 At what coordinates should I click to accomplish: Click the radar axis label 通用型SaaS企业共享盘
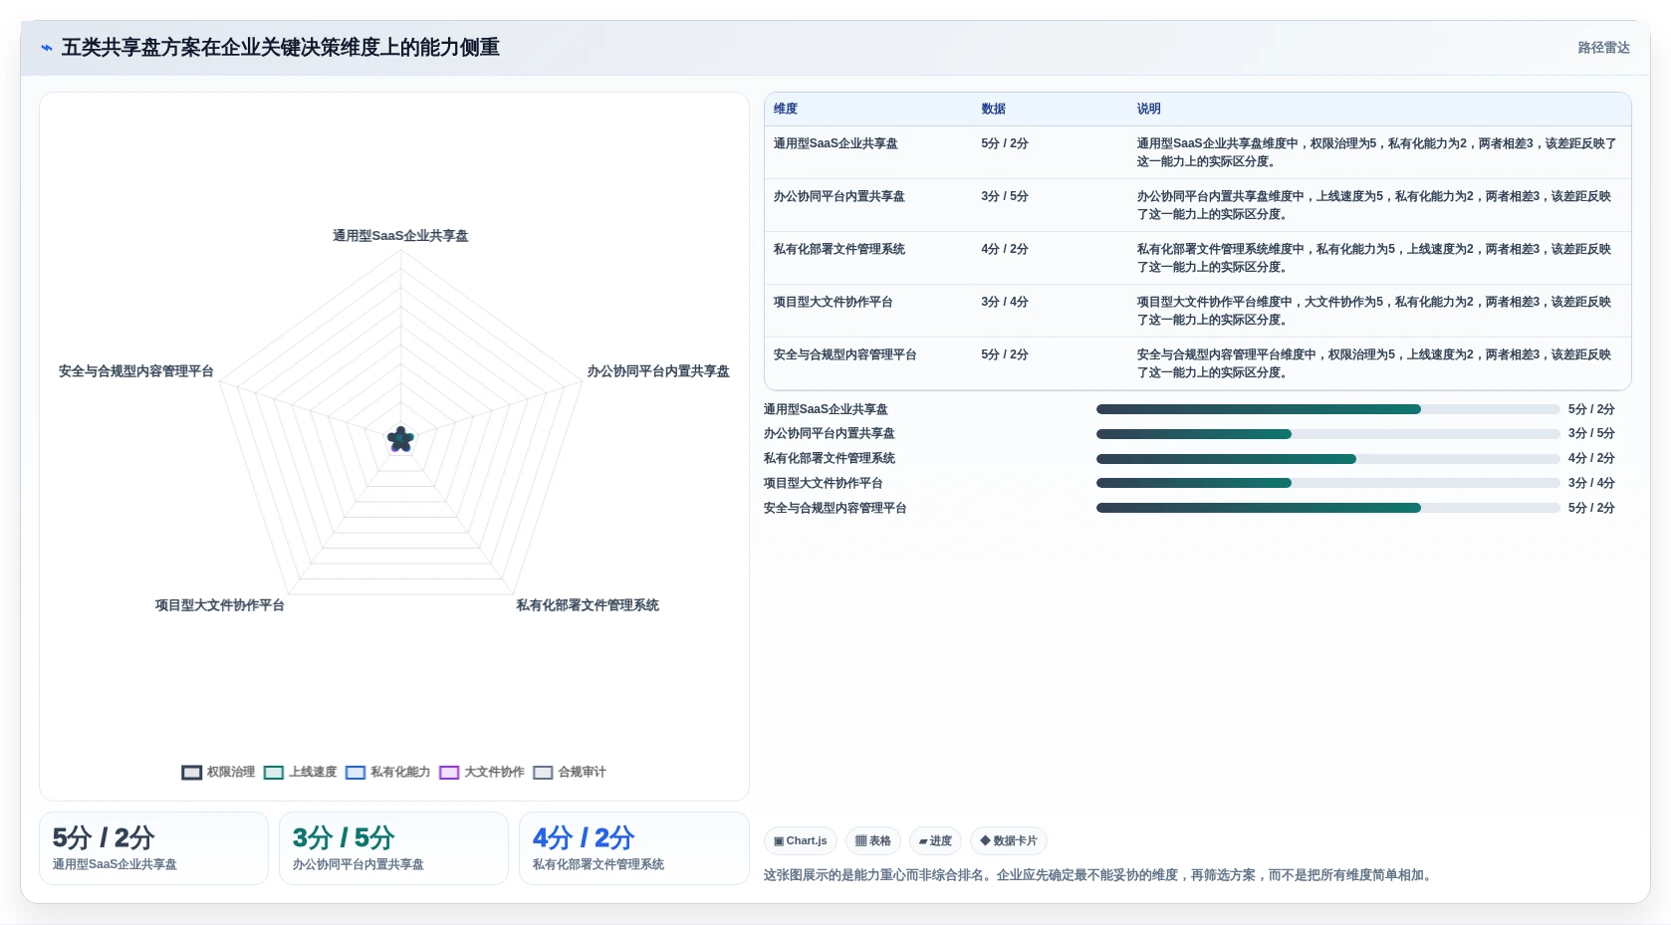coord(400,236)
